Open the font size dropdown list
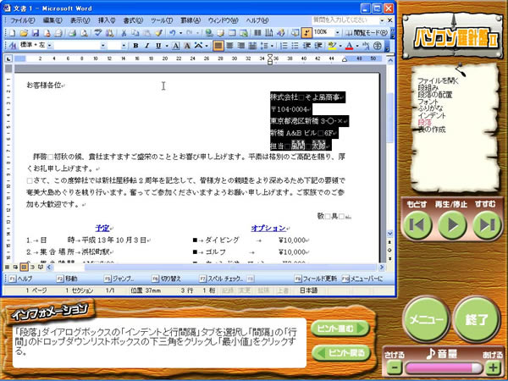Image resolution: width=508 pixels, height=381 pixels. (124, 46)
